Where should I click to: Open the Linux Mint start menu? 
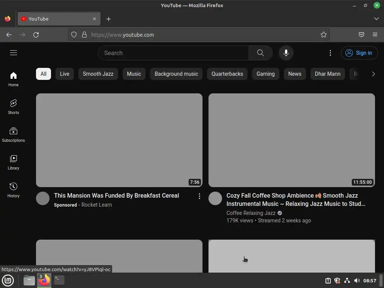tap(8, 280)
